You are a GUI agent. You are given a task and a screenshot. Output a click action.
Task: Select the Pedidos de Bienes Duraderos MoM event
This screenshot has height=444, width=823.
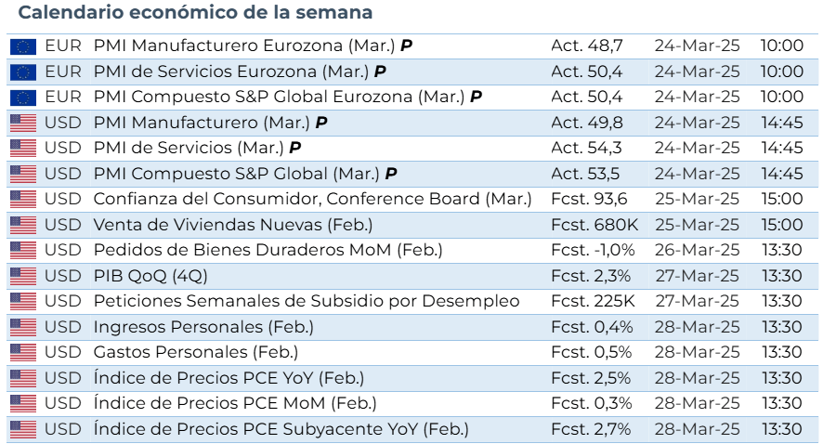(268, 250)
